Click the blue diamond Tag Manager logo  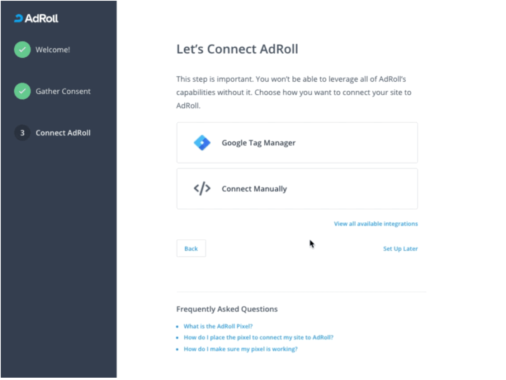click(202, 142)
